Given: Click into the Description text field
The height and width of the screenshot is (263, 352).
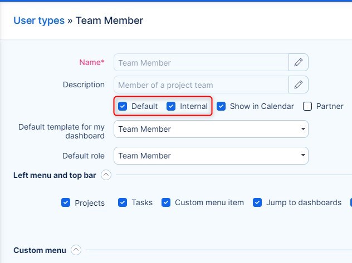Looking at the screenshot, I should coord(201,85).
